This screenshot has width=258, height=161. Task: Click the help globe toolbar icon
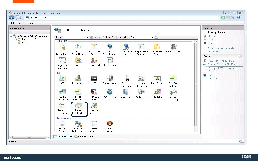[238, 17]
